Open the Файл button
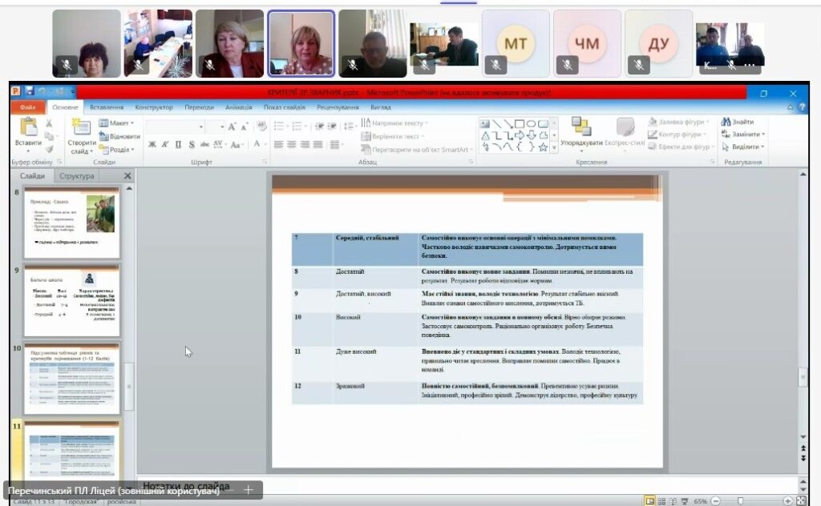Image resolution: width=821 pixels, height=506 pixels. (27, 107)
